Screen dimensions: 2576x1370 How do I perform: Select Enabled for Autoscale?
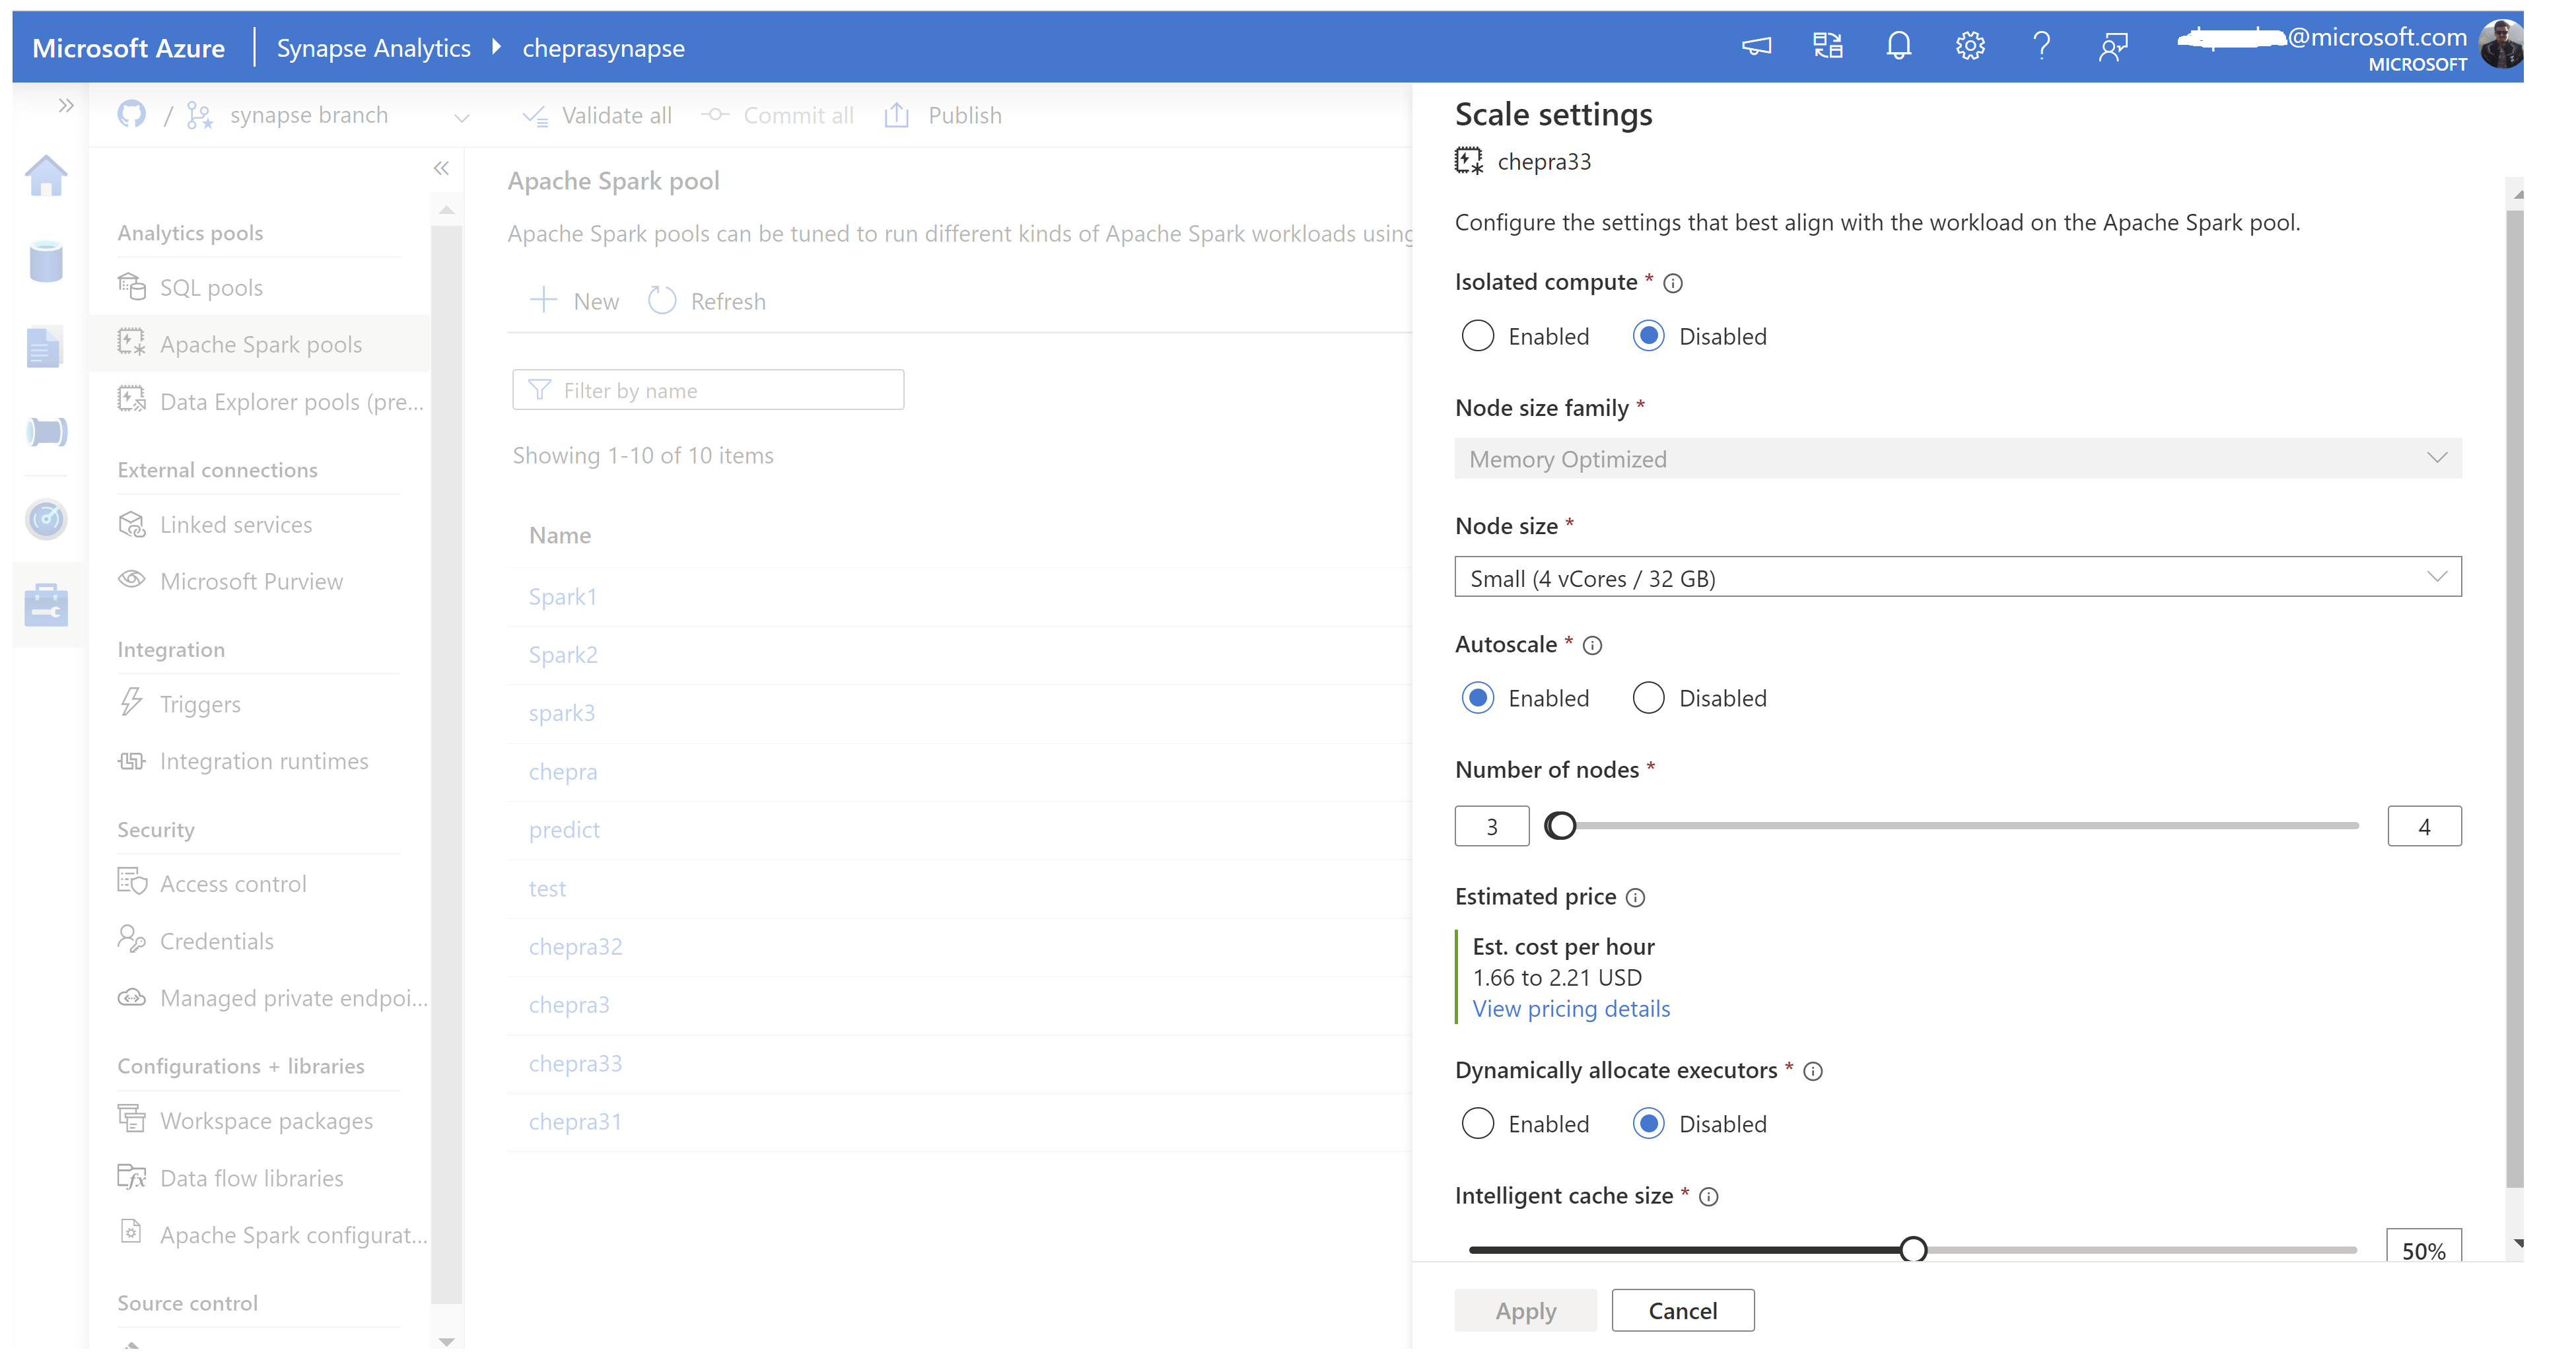[1478, 698]
